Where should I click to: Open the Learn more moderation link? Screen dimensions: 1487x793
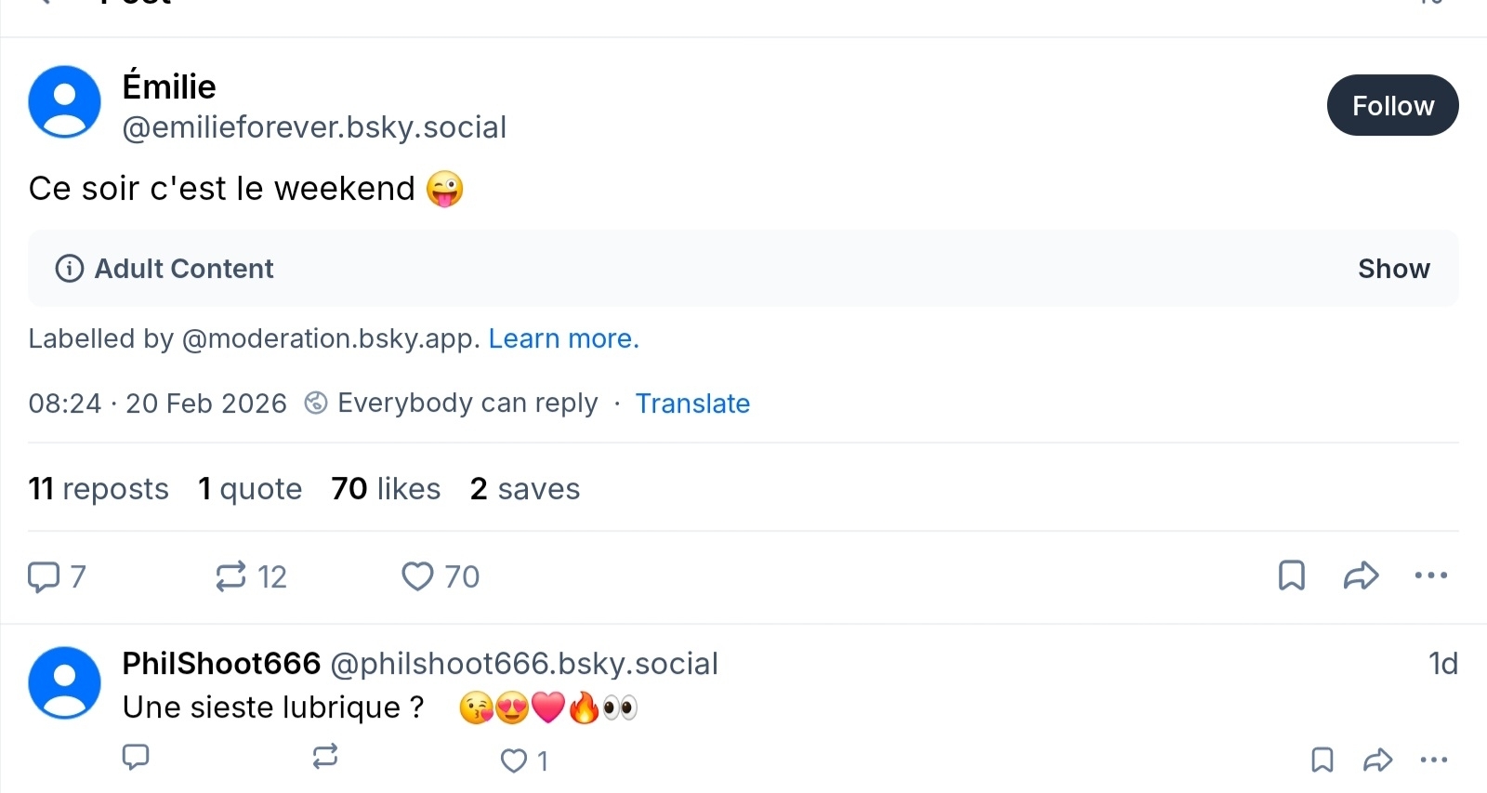coord(563,338)
